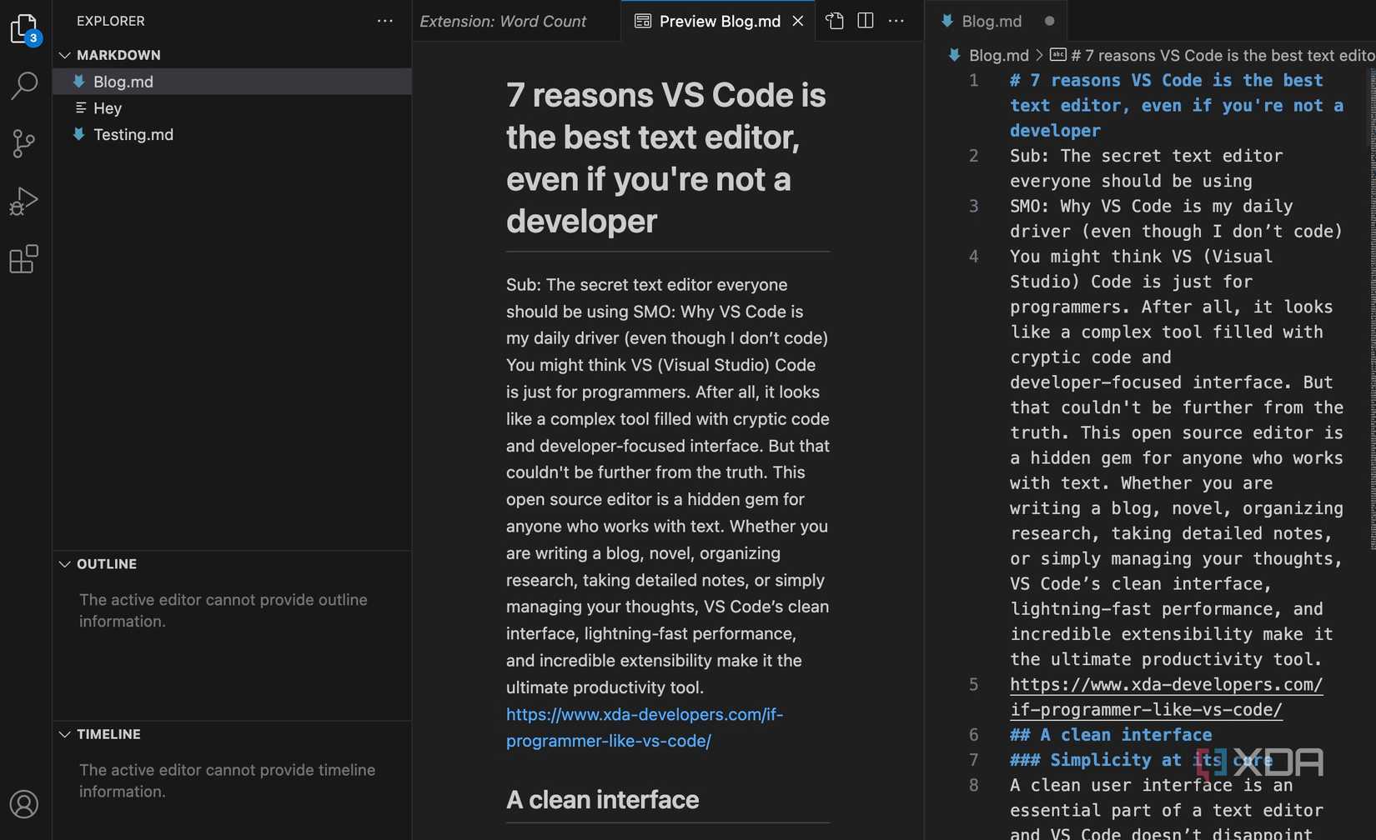Click the Show Source icon next to the preview
The width and height of the screenshot is (1376, 840).
[834, 21]
